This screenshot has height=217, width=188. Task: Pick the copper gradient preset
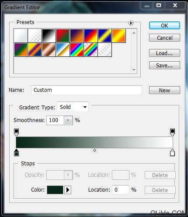click(x=49, y=49)
